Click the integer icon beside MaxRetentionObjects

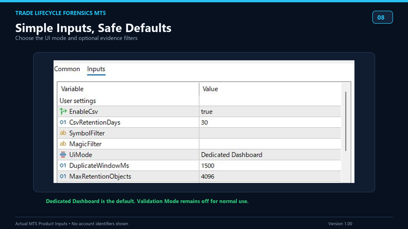tap(63, 176)
